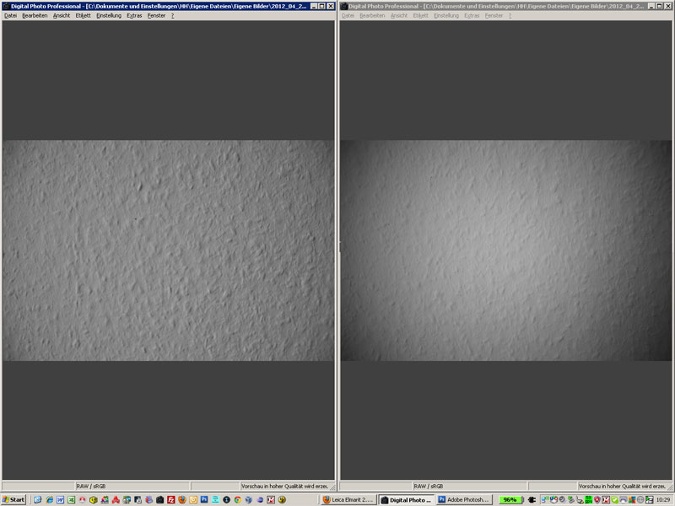Switch to Adobe Photoshop taskbar button
Viewport: 675px width, 506px height.
click(462, 499)
